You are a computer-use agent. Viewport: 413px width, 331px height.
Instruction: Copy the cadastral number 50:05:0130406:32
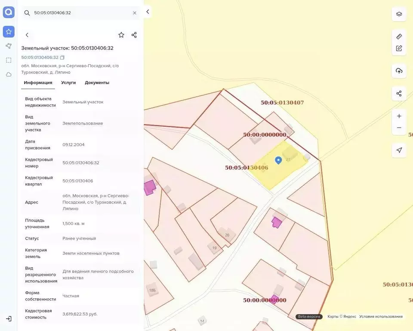click(x=62, y=57)
